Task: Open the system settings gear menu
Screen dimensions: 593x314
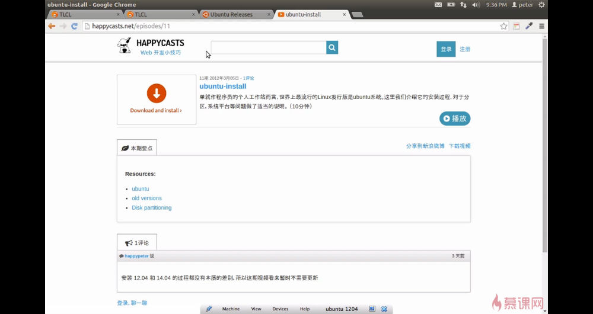Action: click(541, 5)
